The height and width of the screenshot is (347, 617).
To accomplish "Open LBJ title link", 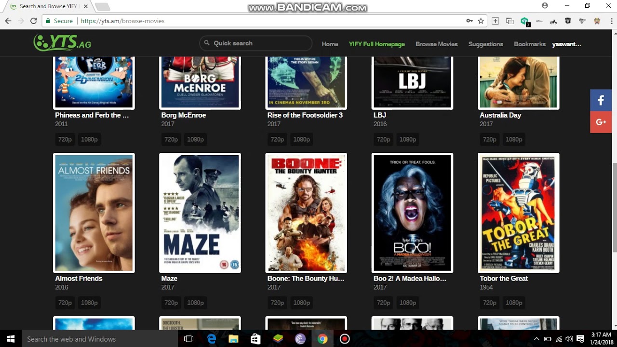I will tap(380, 115).
